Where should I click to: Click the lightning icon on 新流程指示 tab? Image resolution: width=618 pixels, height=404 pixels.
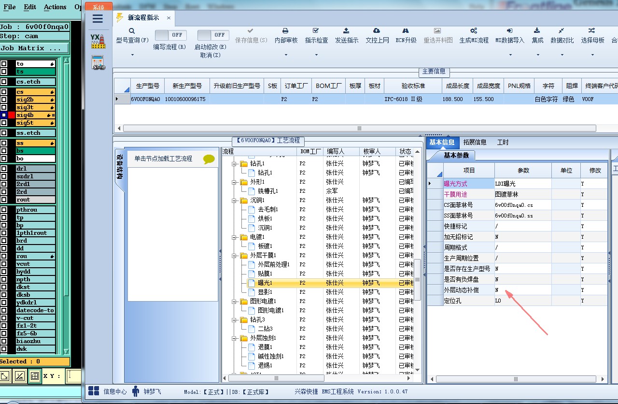click(120, 18)
